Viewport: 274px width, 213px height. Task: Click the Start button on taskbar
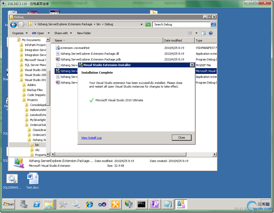pyautogui.click(x=9, y=204)
